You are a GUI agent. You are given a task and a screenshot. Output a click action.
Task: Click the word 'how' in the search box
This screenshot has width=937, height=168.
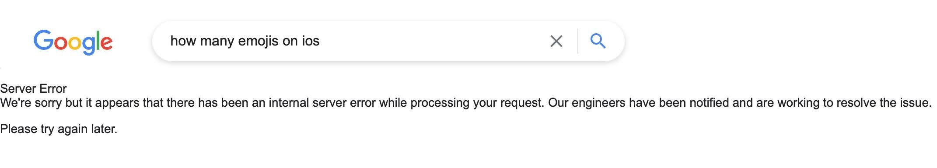point(183,41)
